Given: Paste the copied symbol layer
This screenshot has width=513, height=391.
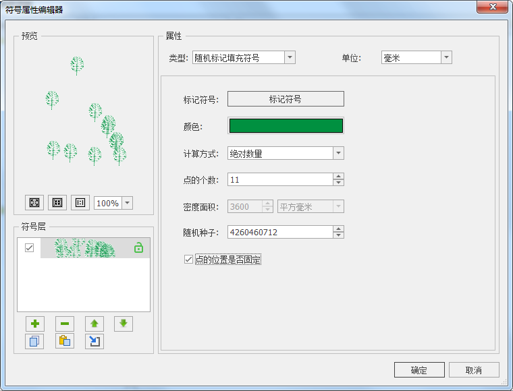Looking at the screenshot, I should point(64,341).
